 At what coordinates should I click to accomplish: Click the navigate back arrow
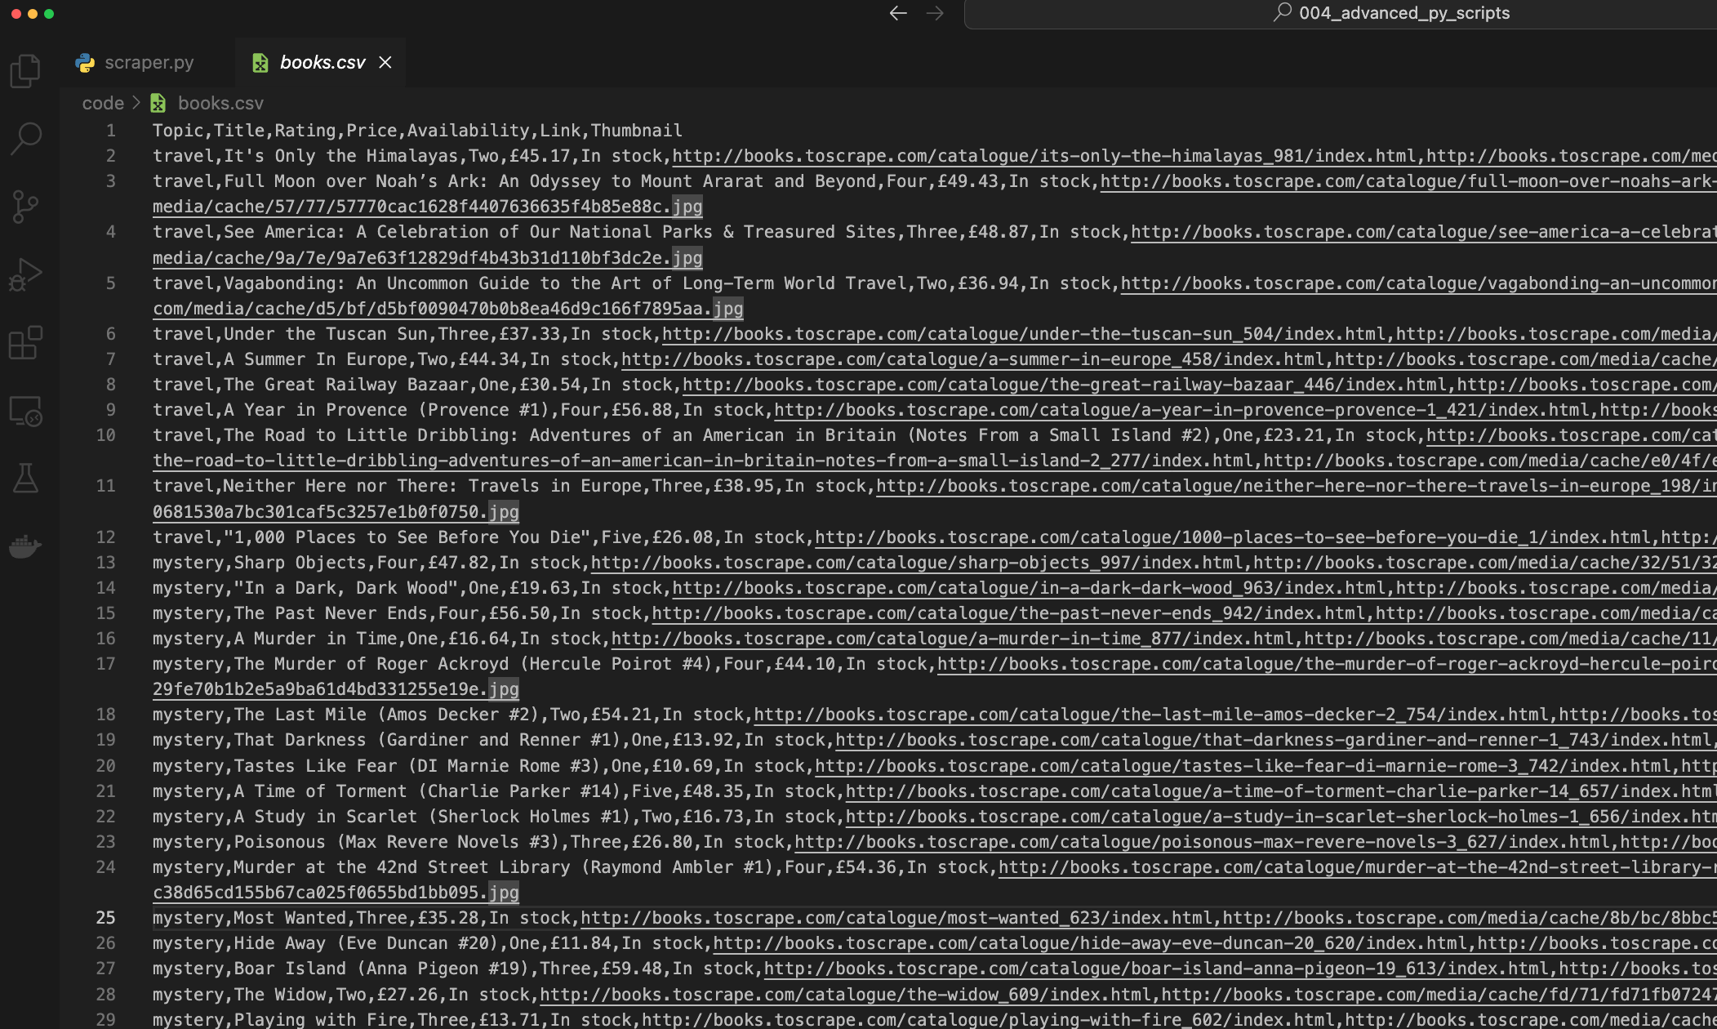pos(898,13)
